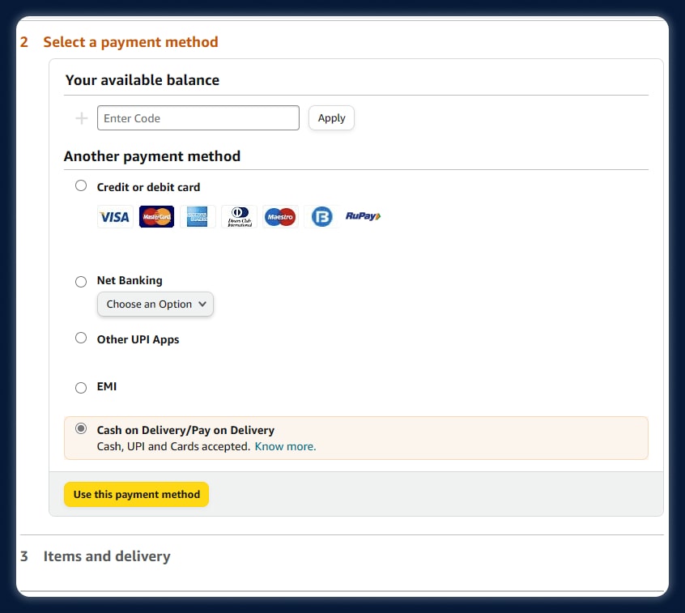Select the Net Banking radio button
Screen dimensions: 685x613
pos(81,282)
